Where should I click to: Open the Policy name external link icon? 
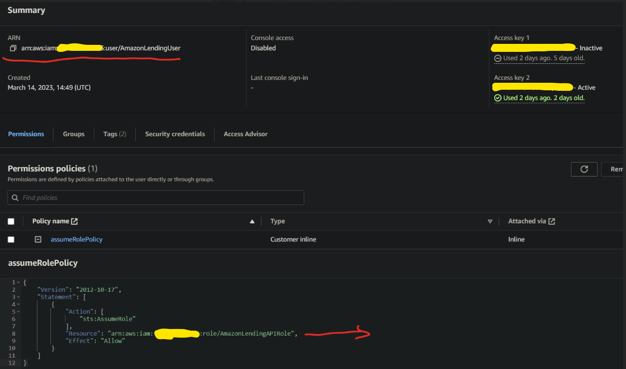(x=74, y=220)
